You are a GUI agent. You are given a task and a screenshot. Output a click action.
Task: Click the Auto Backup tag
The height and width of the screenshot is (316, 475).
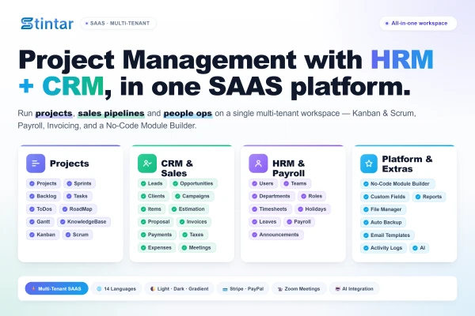tap(383, 223)
